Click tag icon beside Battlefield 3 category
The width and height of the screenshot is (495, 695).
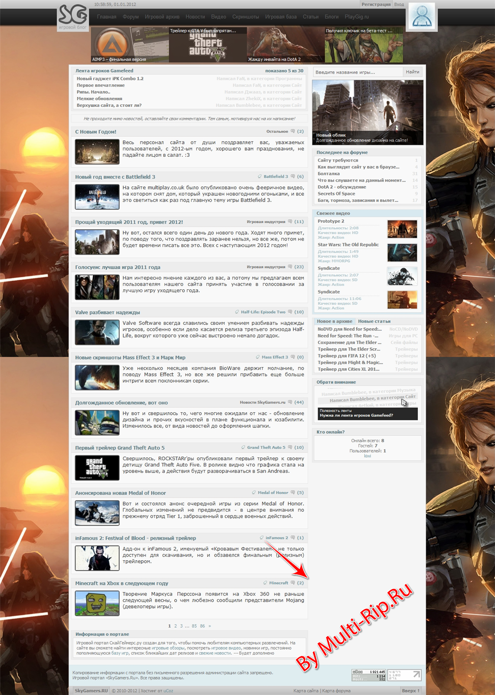260,176
